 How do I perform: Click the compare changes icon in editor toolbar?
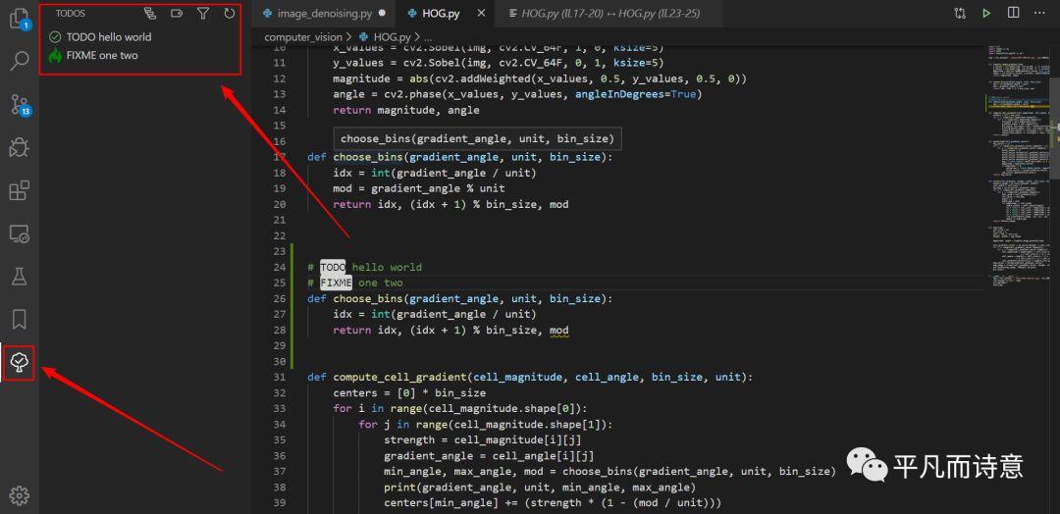click(x=960, y=13)
